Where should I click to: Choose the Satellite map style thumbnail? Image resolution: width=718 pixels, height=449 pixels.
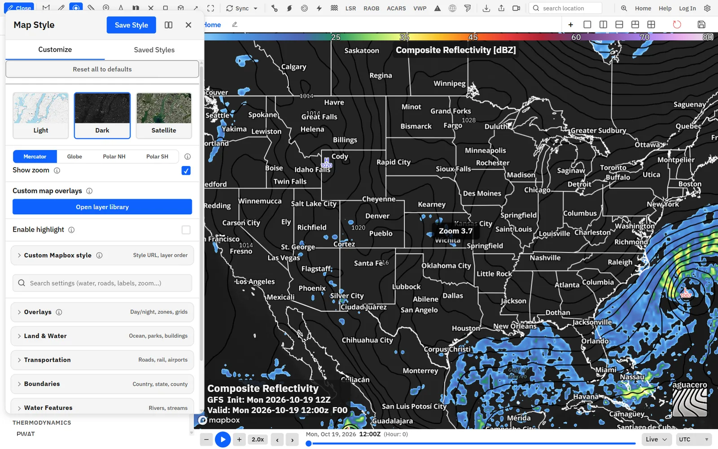[164, 115]
